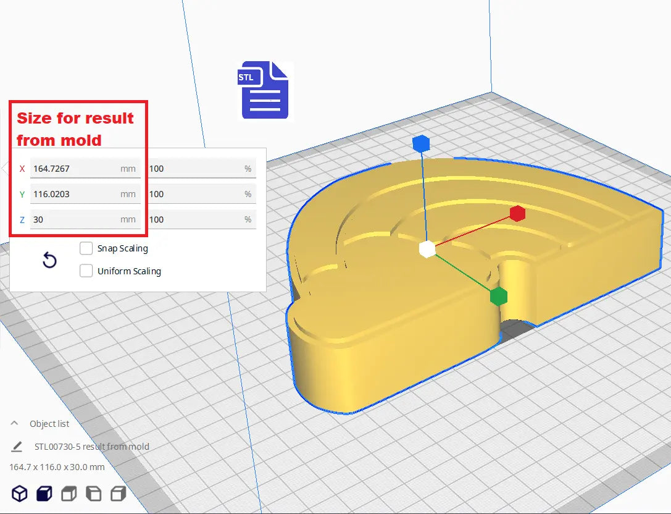Click the blue Z-axis scale handle

[x=421, y=144]
